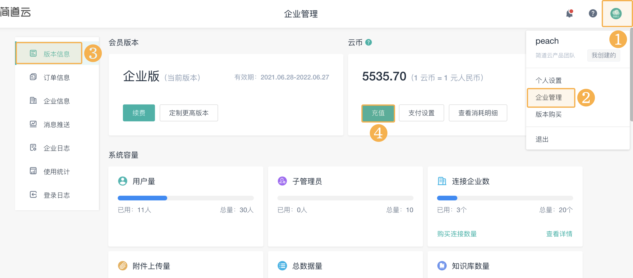Click the 定制更高版本 button
The width and height of the screenshot is (633, 278).
189,113
